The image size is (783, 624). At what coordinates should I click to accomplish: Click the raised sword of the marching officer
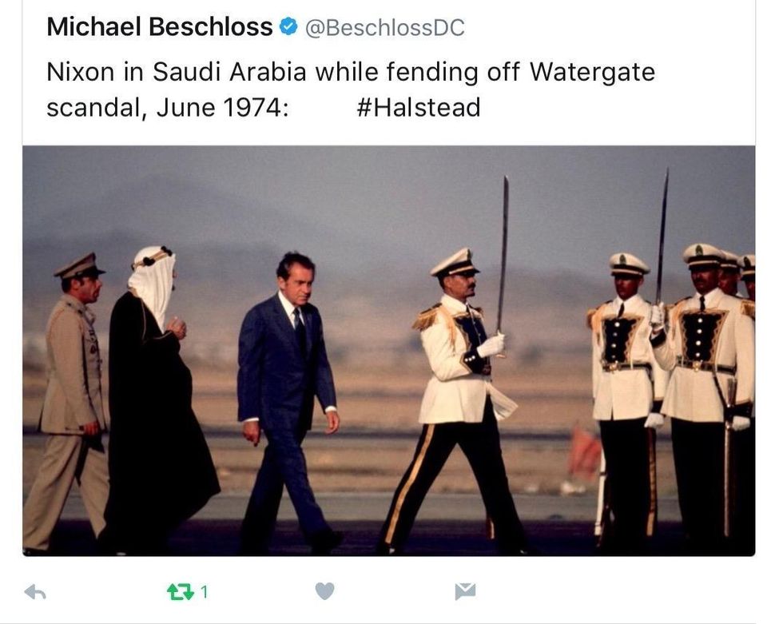(503, 248)
